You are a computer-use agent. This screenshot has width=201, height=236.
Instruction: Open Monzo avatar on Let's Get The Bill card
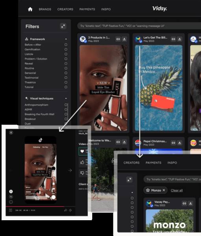click(138, 39)
